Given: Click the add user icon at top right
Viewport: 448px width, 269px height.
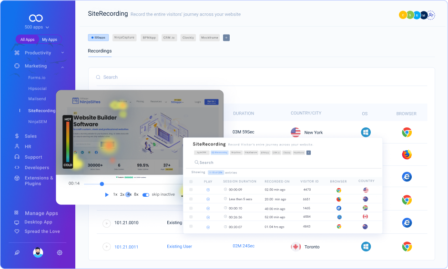Looking at the screenshot, I should click(431, 15).
